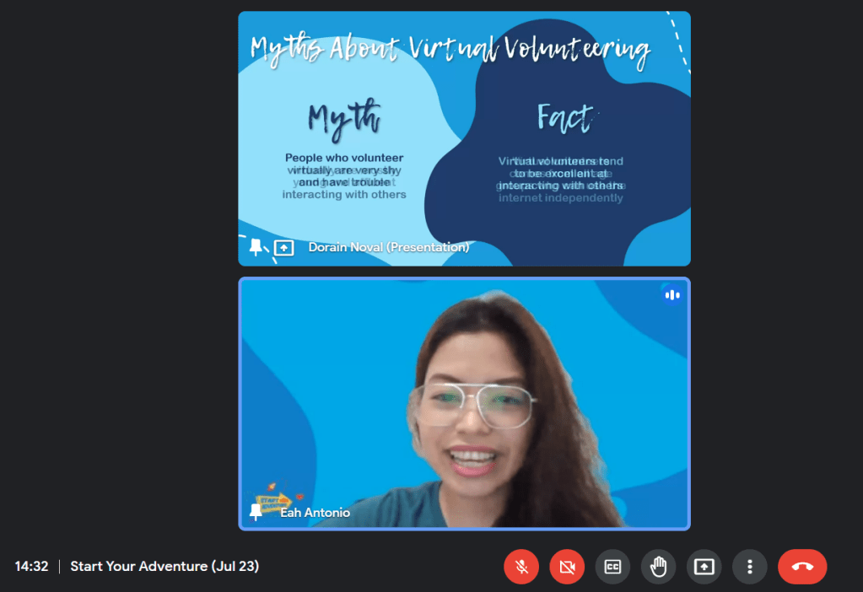Leave the call with red hang-up button
Viewport: 863px width, 592px height.
tap(802, 567)
